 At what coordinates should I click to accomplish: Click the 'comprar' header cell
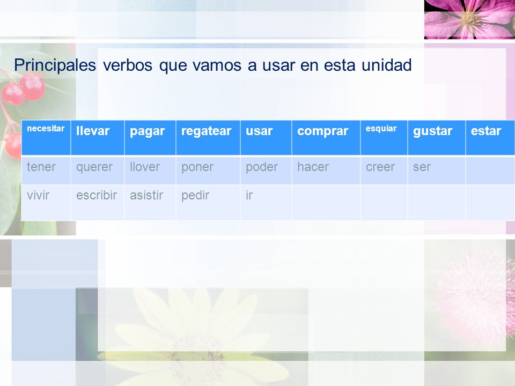pos(326,138)
